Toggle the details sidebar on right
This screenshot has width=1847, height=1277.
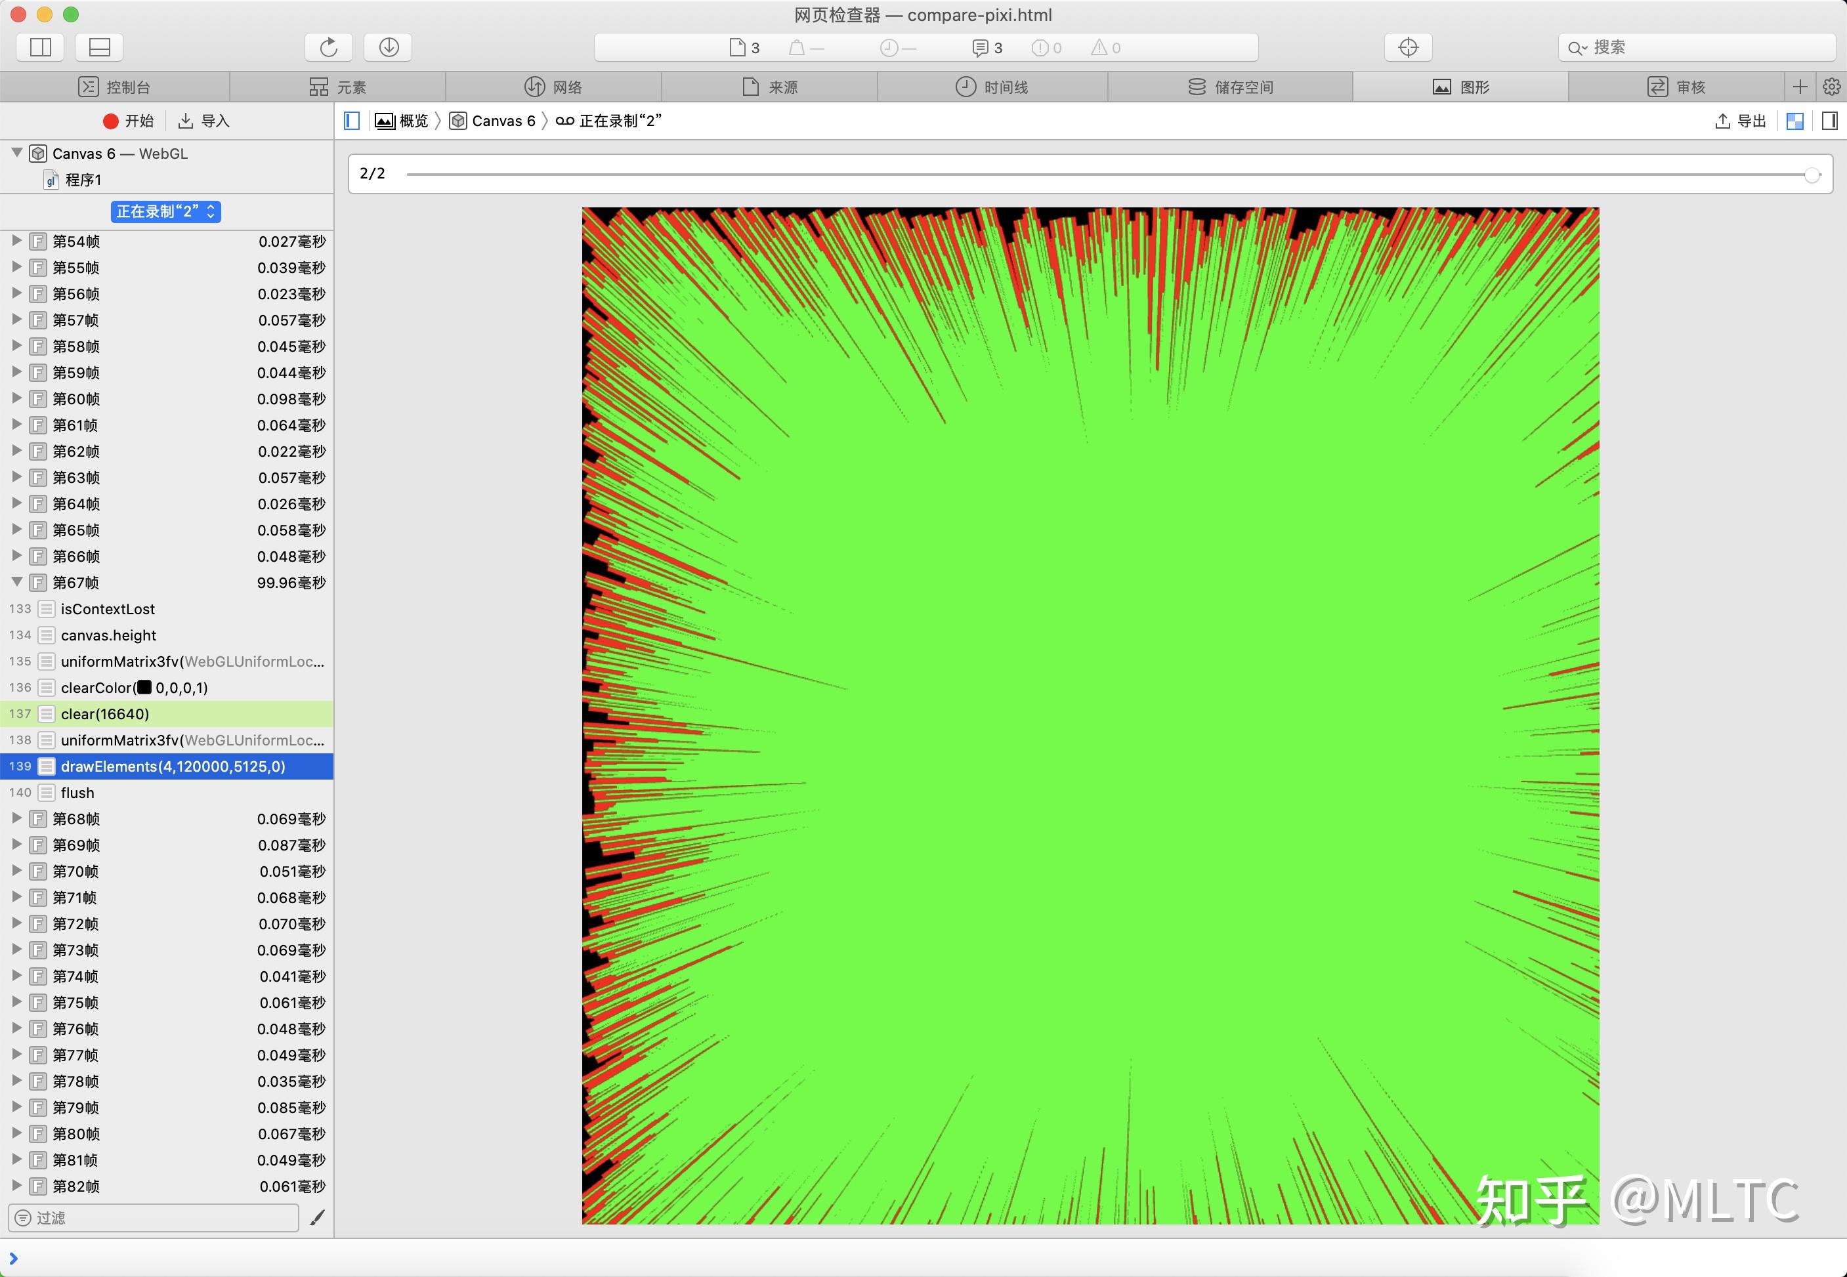pyautogui.click(x=1829, y=121)
